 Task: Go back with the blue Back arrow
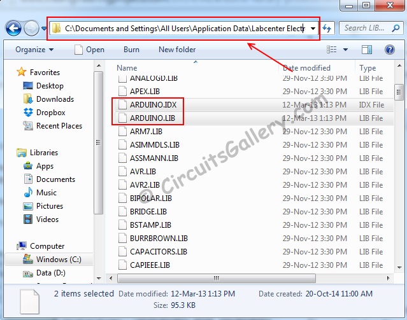coord(13,28)
